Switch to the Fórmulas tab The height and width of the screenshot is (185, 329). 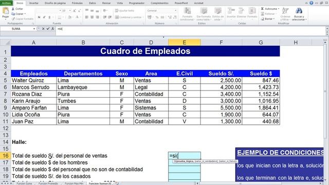[77, 3]
